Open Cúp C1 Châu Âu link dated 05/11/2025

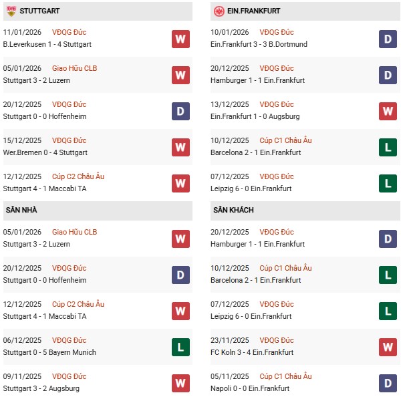coord(285,376)
